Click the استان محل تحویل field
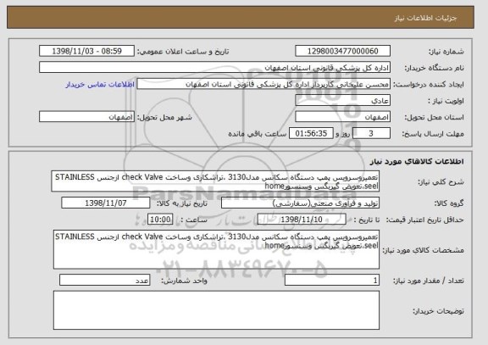Viewport: 488px width, 345px height. [342, 117]
